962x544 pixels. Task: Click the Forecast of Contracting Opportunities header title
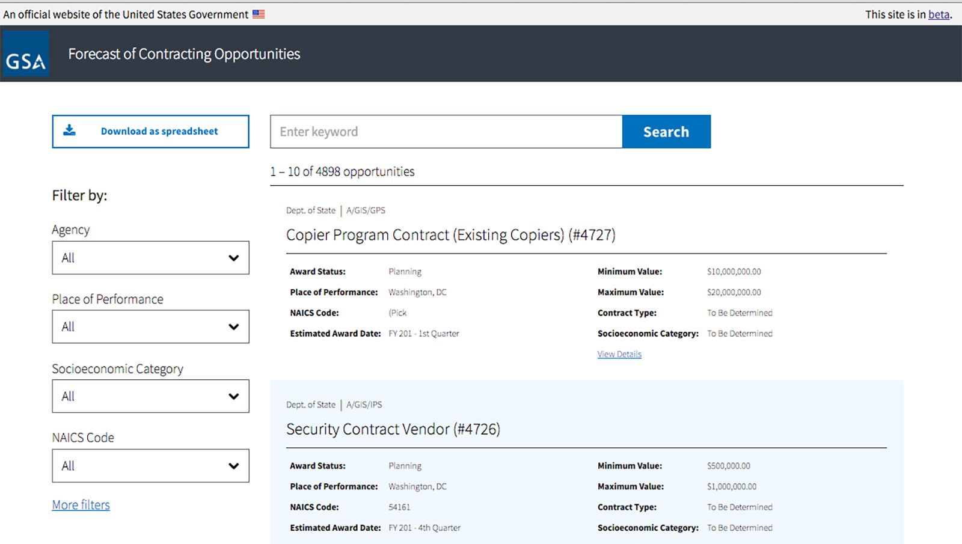[184, 54]
